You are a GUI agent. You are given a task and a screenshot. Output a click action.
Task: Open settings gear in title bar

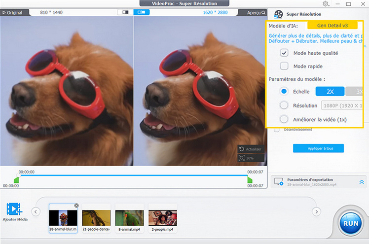pyautogui.click(x=326, y=4)
